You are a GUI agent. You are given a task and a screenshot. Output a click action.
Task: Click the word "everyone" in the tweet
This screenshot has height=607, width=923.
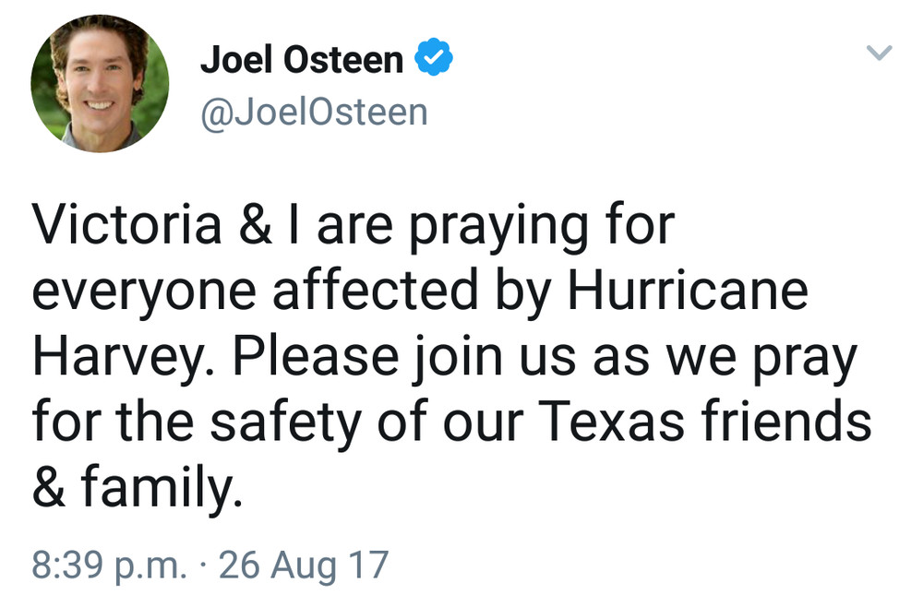[x=145, y=294]
